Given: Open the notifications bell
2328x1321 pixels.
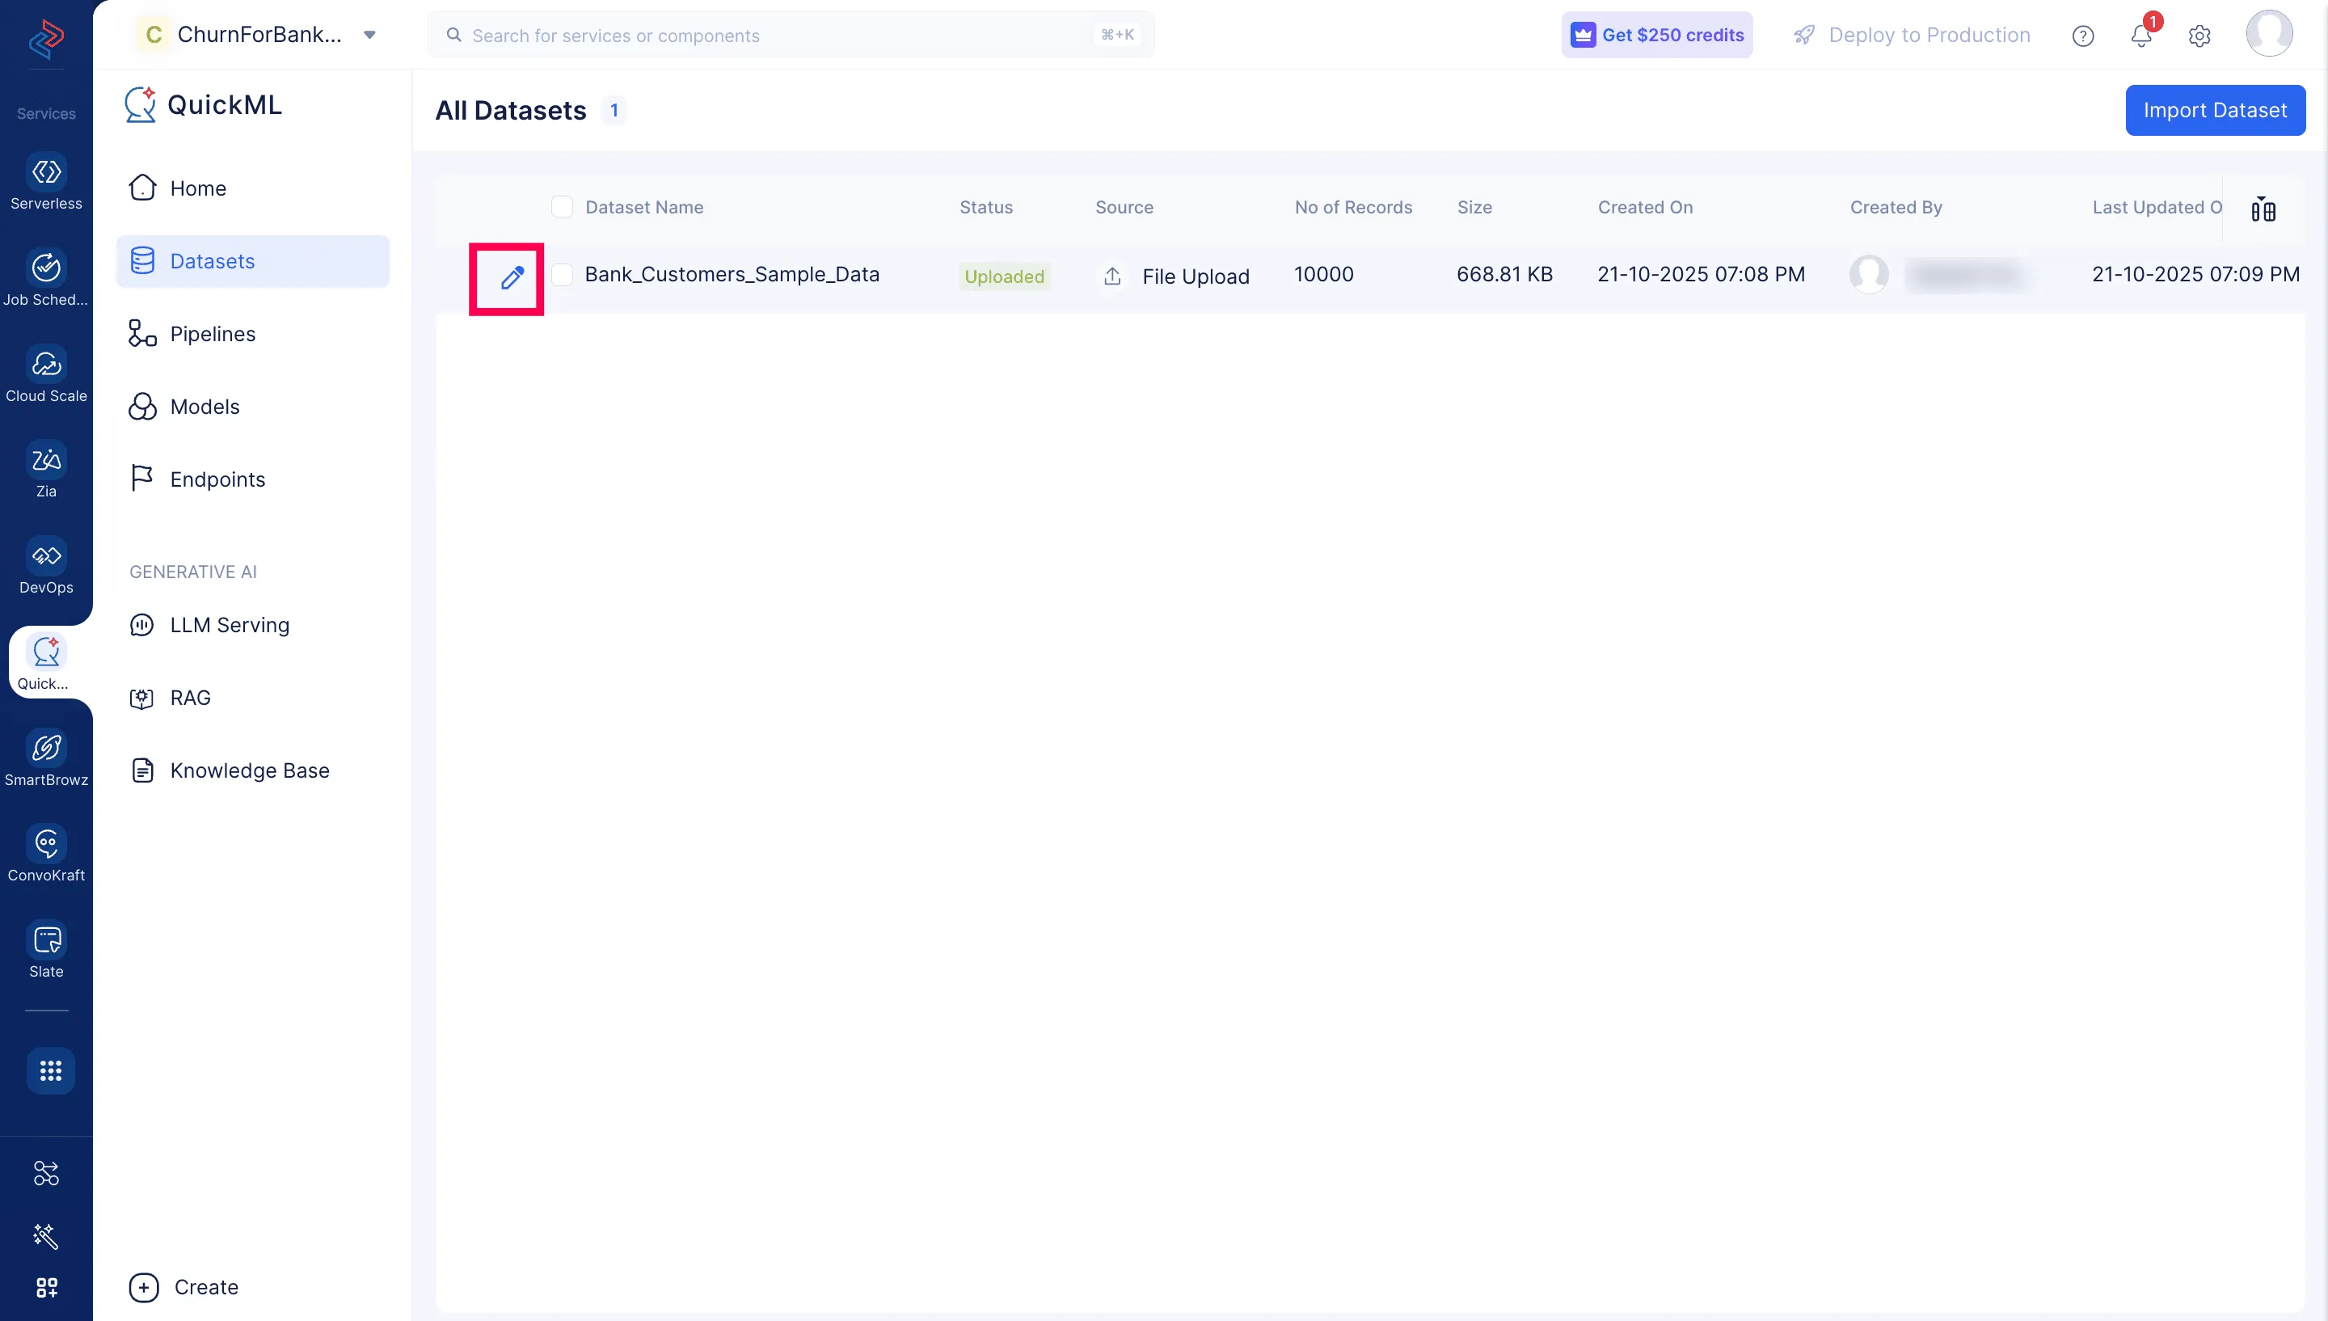Looking at the screenshot, I should point(2141,36).
